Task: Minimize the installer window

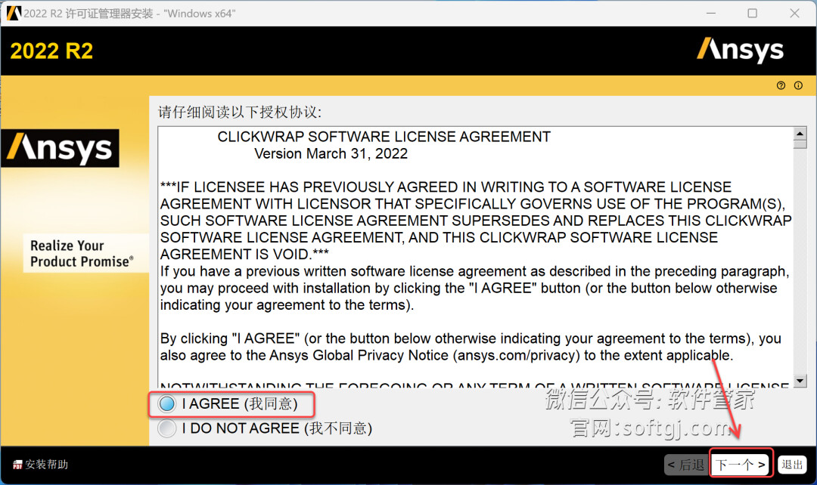Action: click(x=711, y=13)
